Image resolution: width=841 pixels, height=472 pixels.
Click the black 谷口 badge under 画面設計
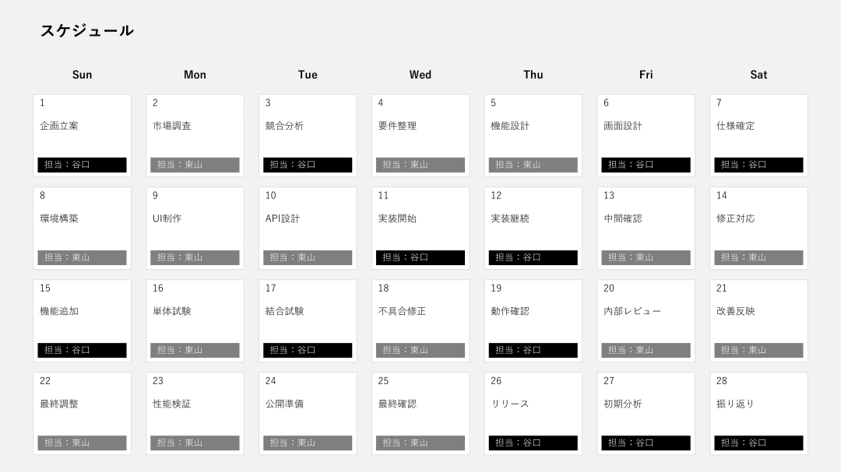tap(646, 165)
